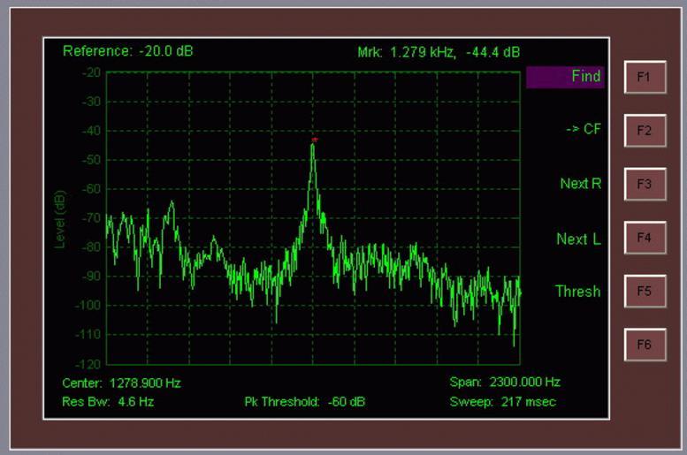Choose the Next R softkey option
Viewport: 687px width, 455px height.
click(x=580, y=184)
